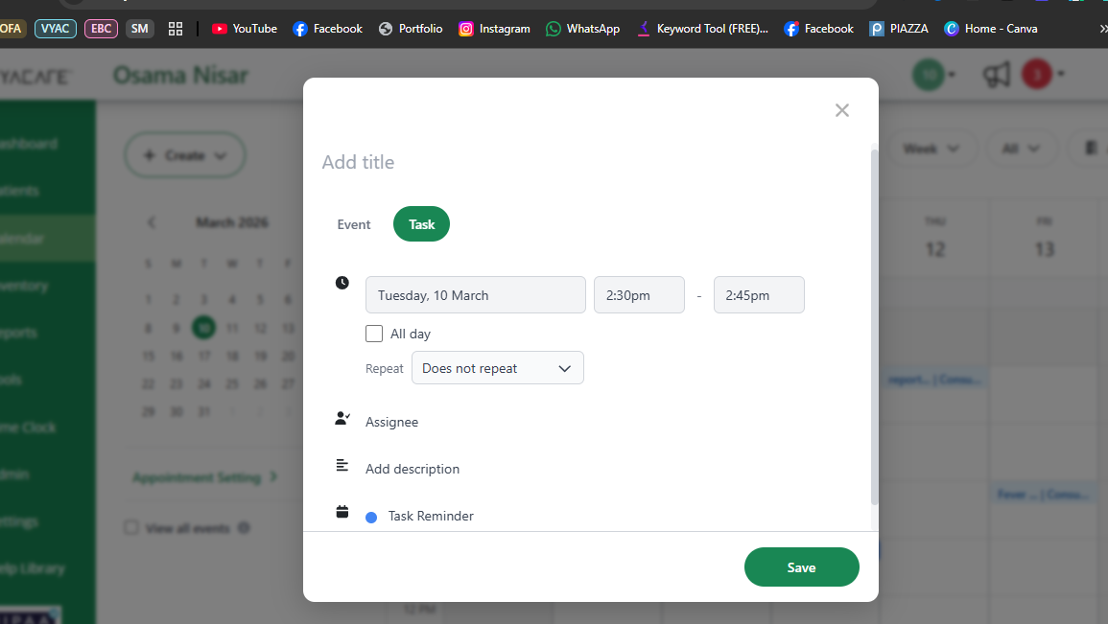
Task: Switch to the Event tab
Action: tap(353, 224)
